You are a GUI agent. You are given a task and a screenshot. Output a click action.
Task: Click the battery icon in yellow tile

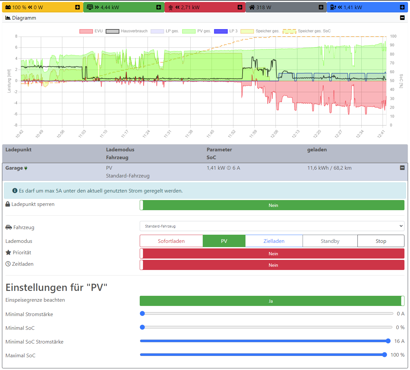(8, 7)
